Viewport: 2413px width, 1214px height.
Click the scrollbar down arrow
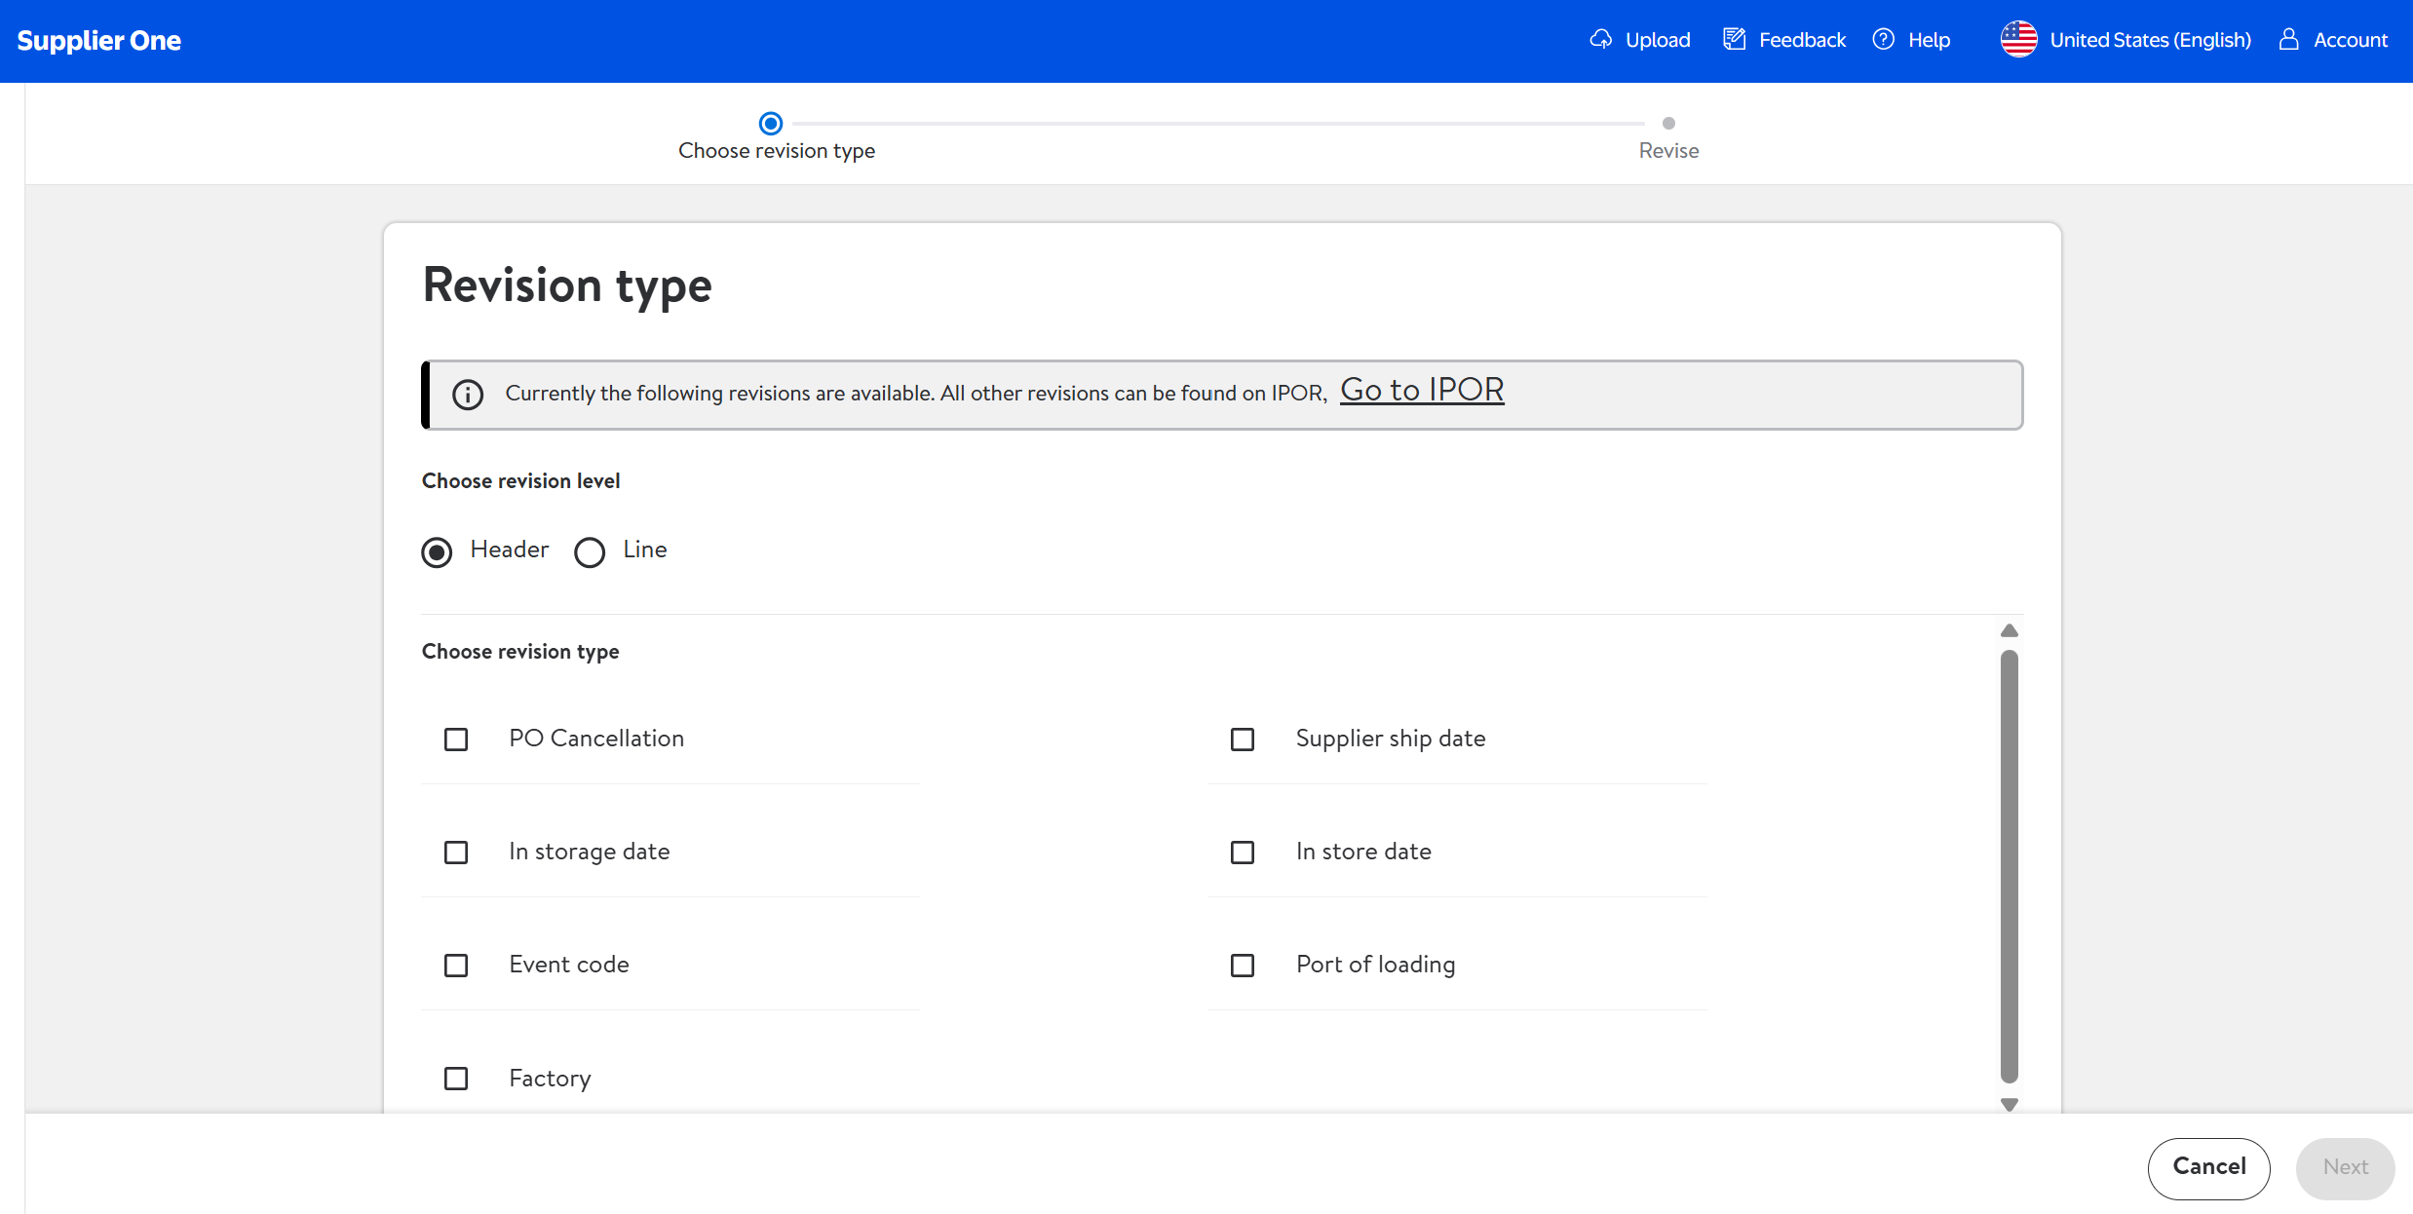tap(2010, 1104)
